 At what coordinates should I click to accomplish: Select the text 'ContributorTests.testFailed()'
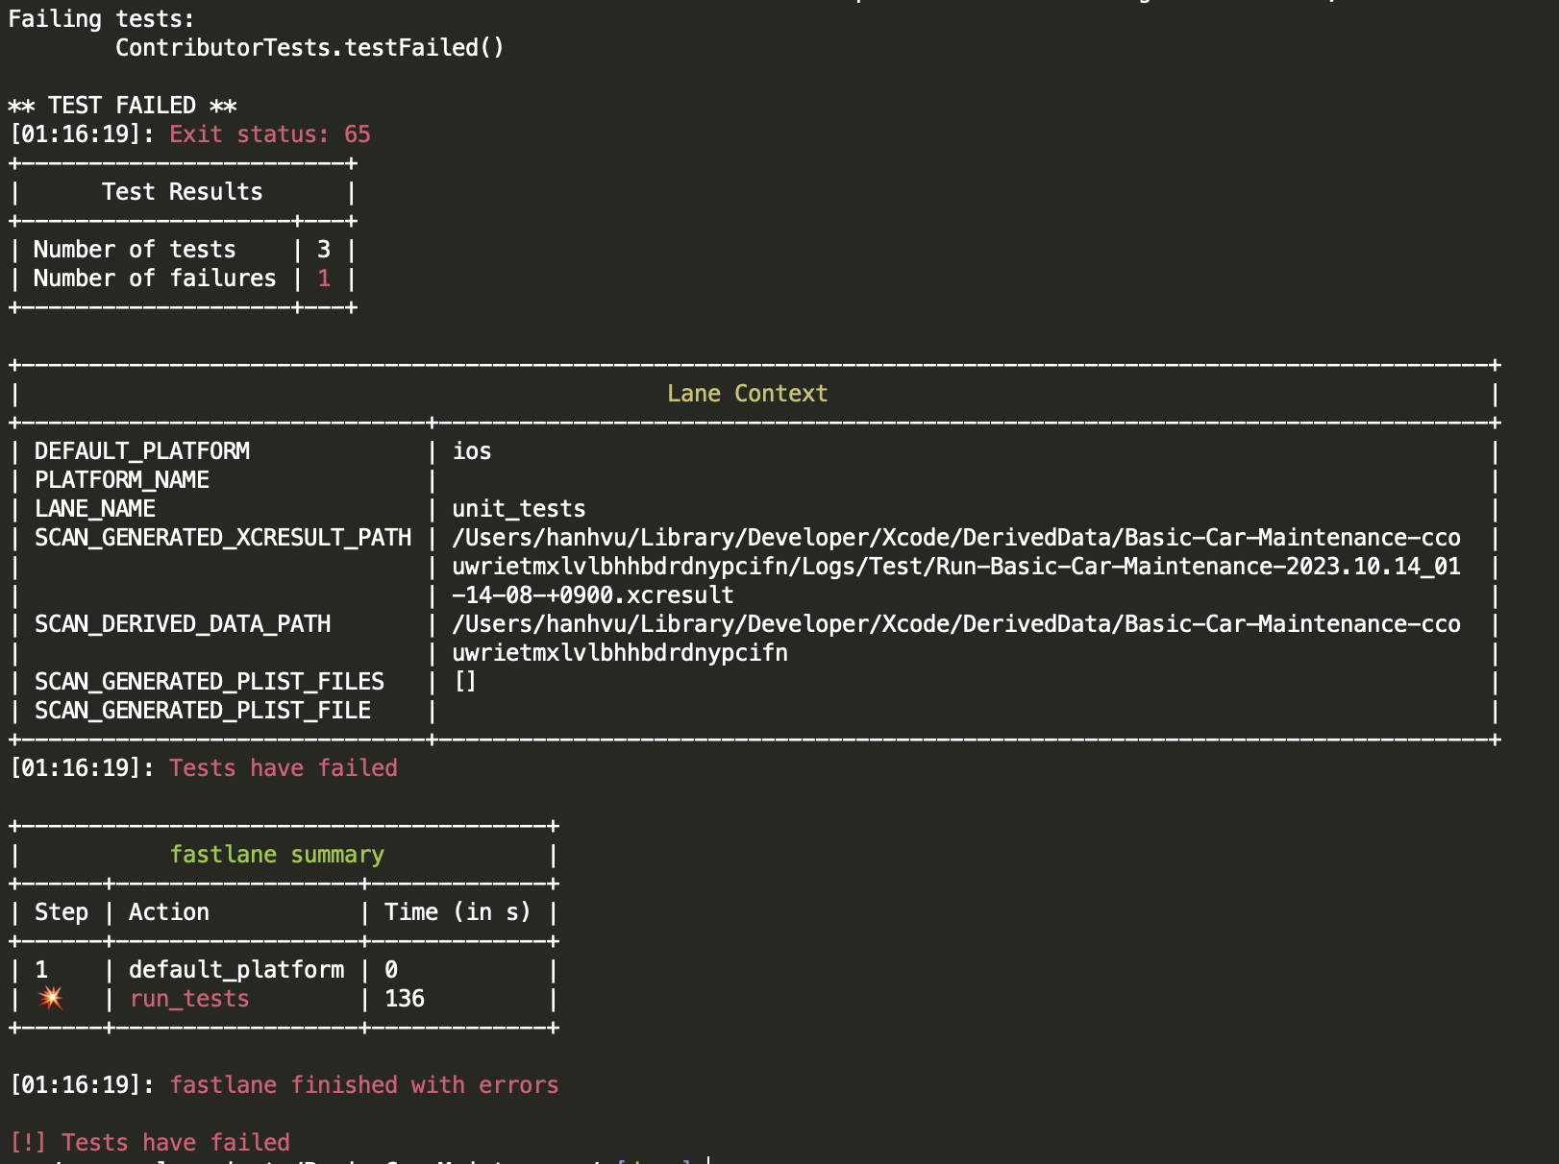click(309, 48)
